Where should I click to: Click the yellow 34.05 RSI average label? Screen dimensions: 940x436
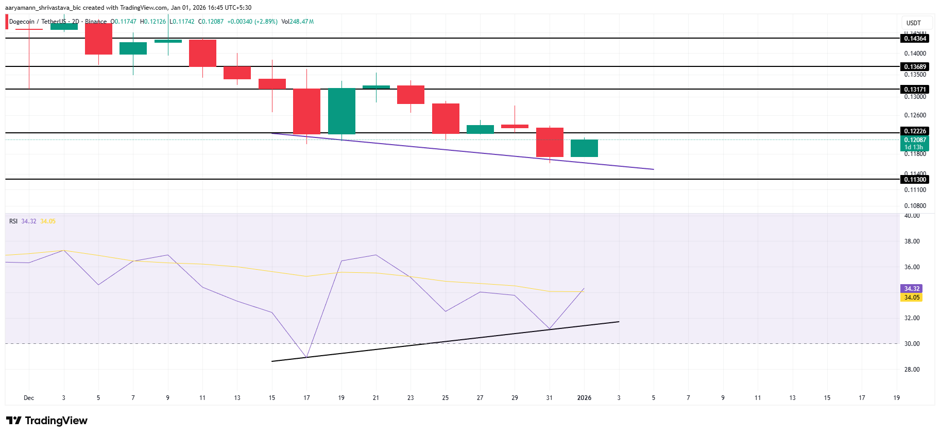(911, 298)
